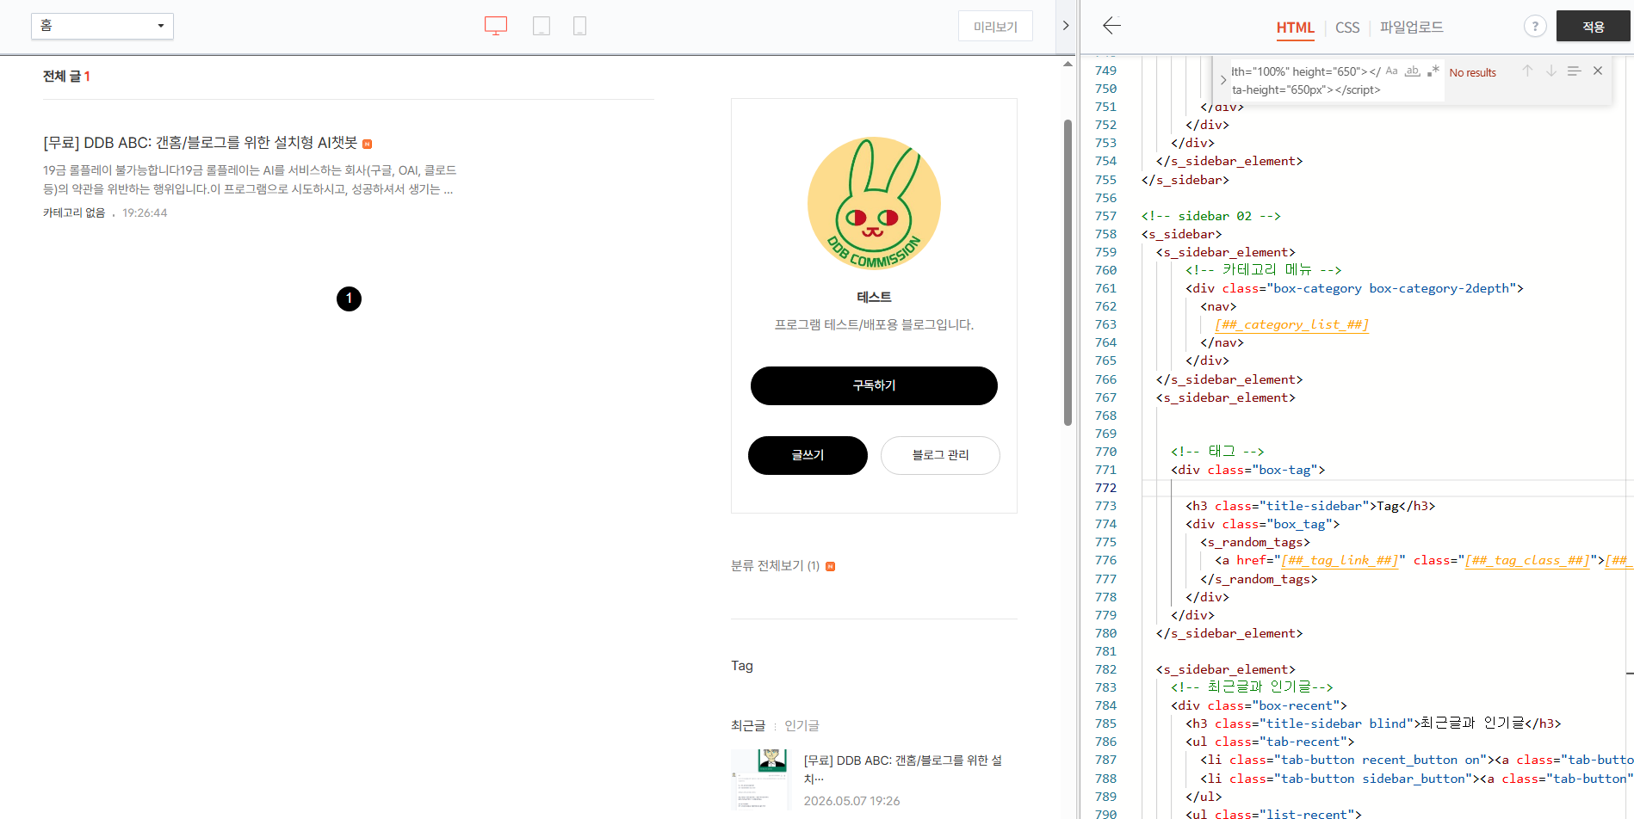Toggle Match Case in the find widget
Image resolution: width=1634 pixels, height=819 pixels.
pyautogui.click(x=1391, y=71)
